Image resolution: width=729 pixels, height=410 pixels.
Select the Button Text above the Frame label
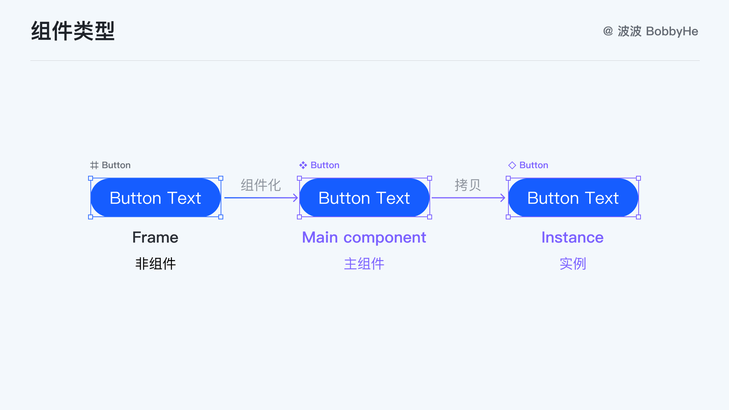155,198
